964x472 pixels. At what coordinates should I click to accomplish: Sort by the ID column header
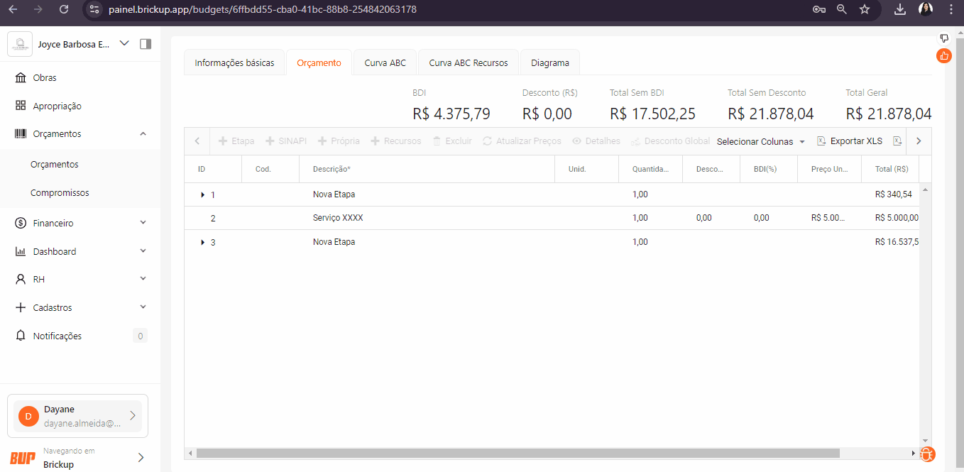213,170
